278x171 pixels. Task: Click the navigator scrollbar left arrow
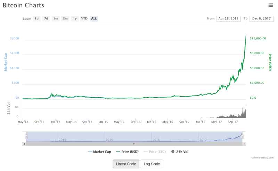pyautogui.click(x=24, y=144)
